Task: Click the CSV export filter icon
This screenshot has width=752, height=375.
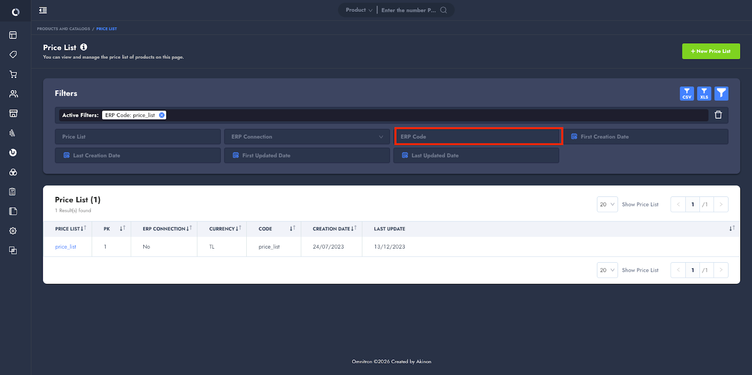Action: 687,94
